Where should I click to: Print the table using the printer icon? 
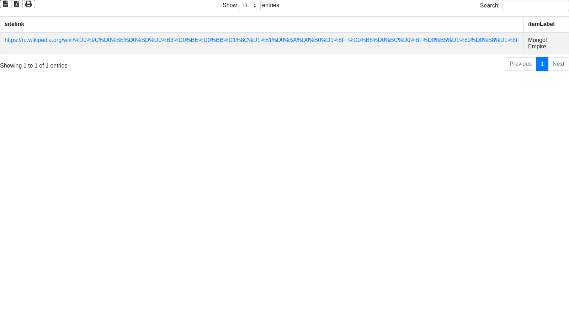[28, 4]
